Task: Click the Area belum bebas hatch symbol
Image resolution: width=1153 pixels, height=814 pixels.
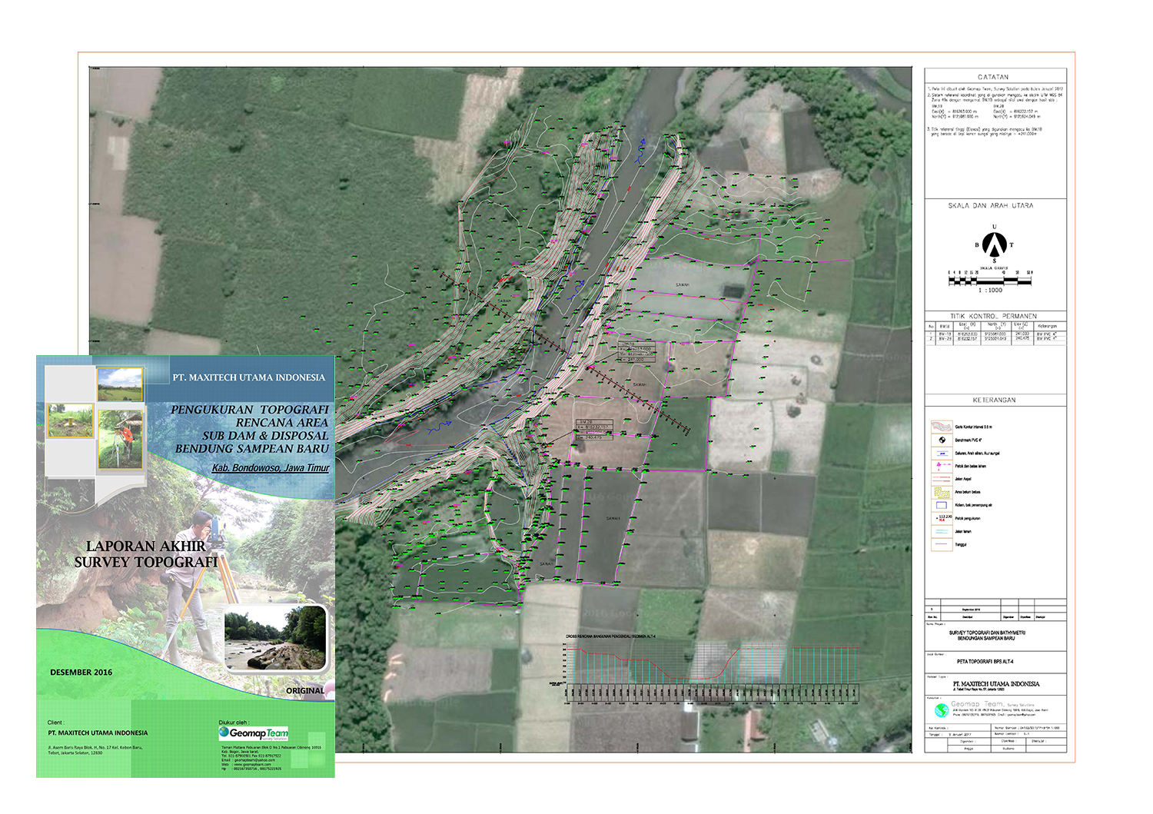Action: 942,492
